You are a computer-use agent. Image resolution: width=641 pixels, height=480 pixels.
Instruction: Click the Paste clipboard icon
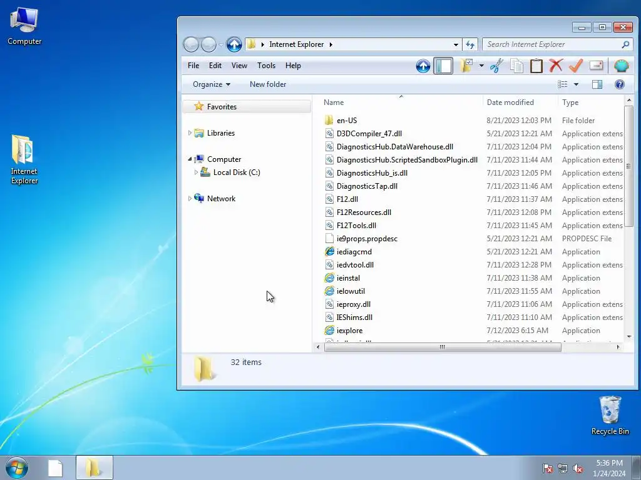[536, 66]
